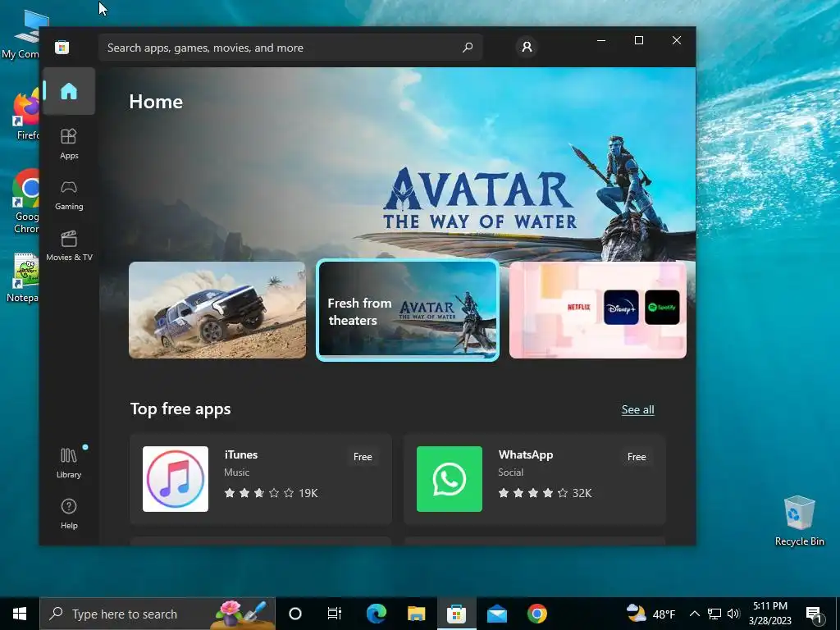Open the iTunes app icon
Image resolution: width=840 pixels, height=630 pixels.
pos(176,479)
